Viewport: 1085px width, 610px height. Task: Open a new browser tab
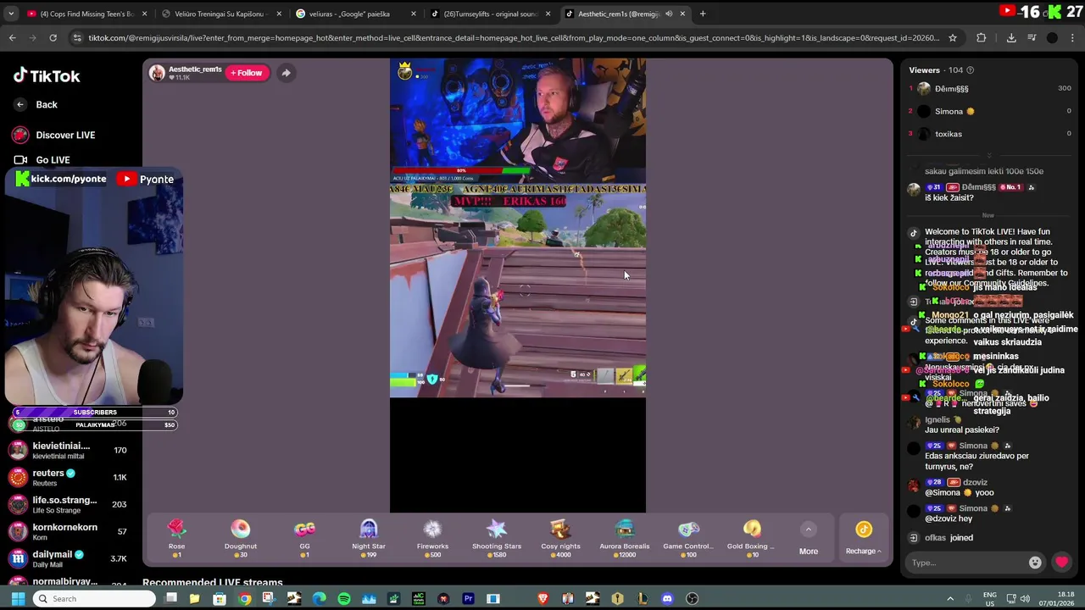pos(703,14)
